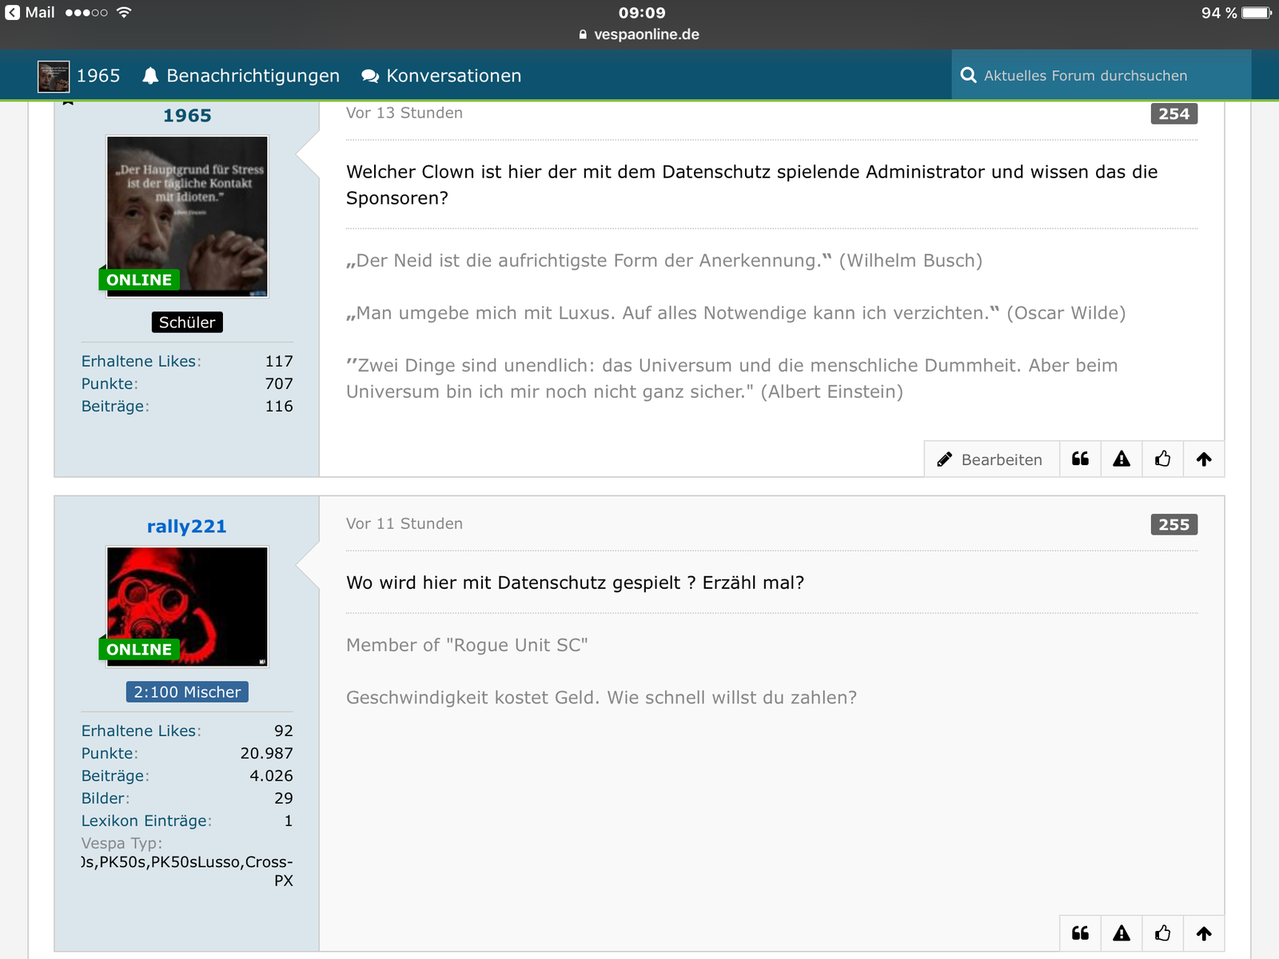The image size is (1279, 959).
Task: Report rally221's post with warning triangle
Action: [x=1122, y=933]
